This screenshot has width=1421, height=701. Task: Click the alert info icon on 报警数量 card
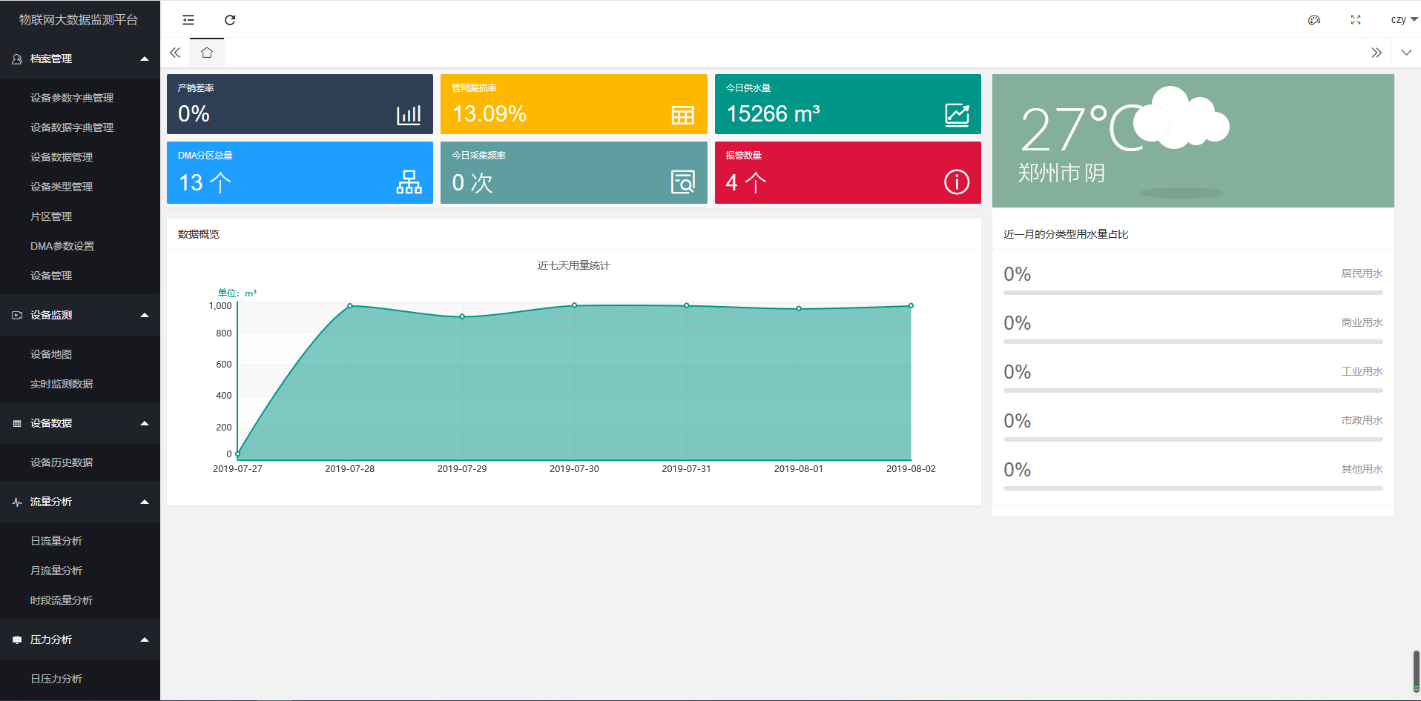click(956, 182)
